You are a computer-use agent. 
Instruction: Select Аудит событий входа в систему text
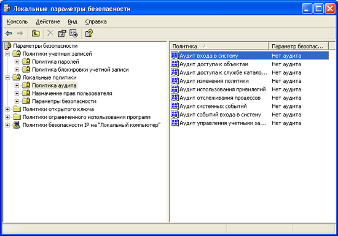(x=220, y=115)
